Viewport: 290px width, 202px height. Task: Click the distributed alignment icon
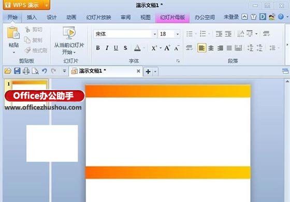[x=238, y=48]
